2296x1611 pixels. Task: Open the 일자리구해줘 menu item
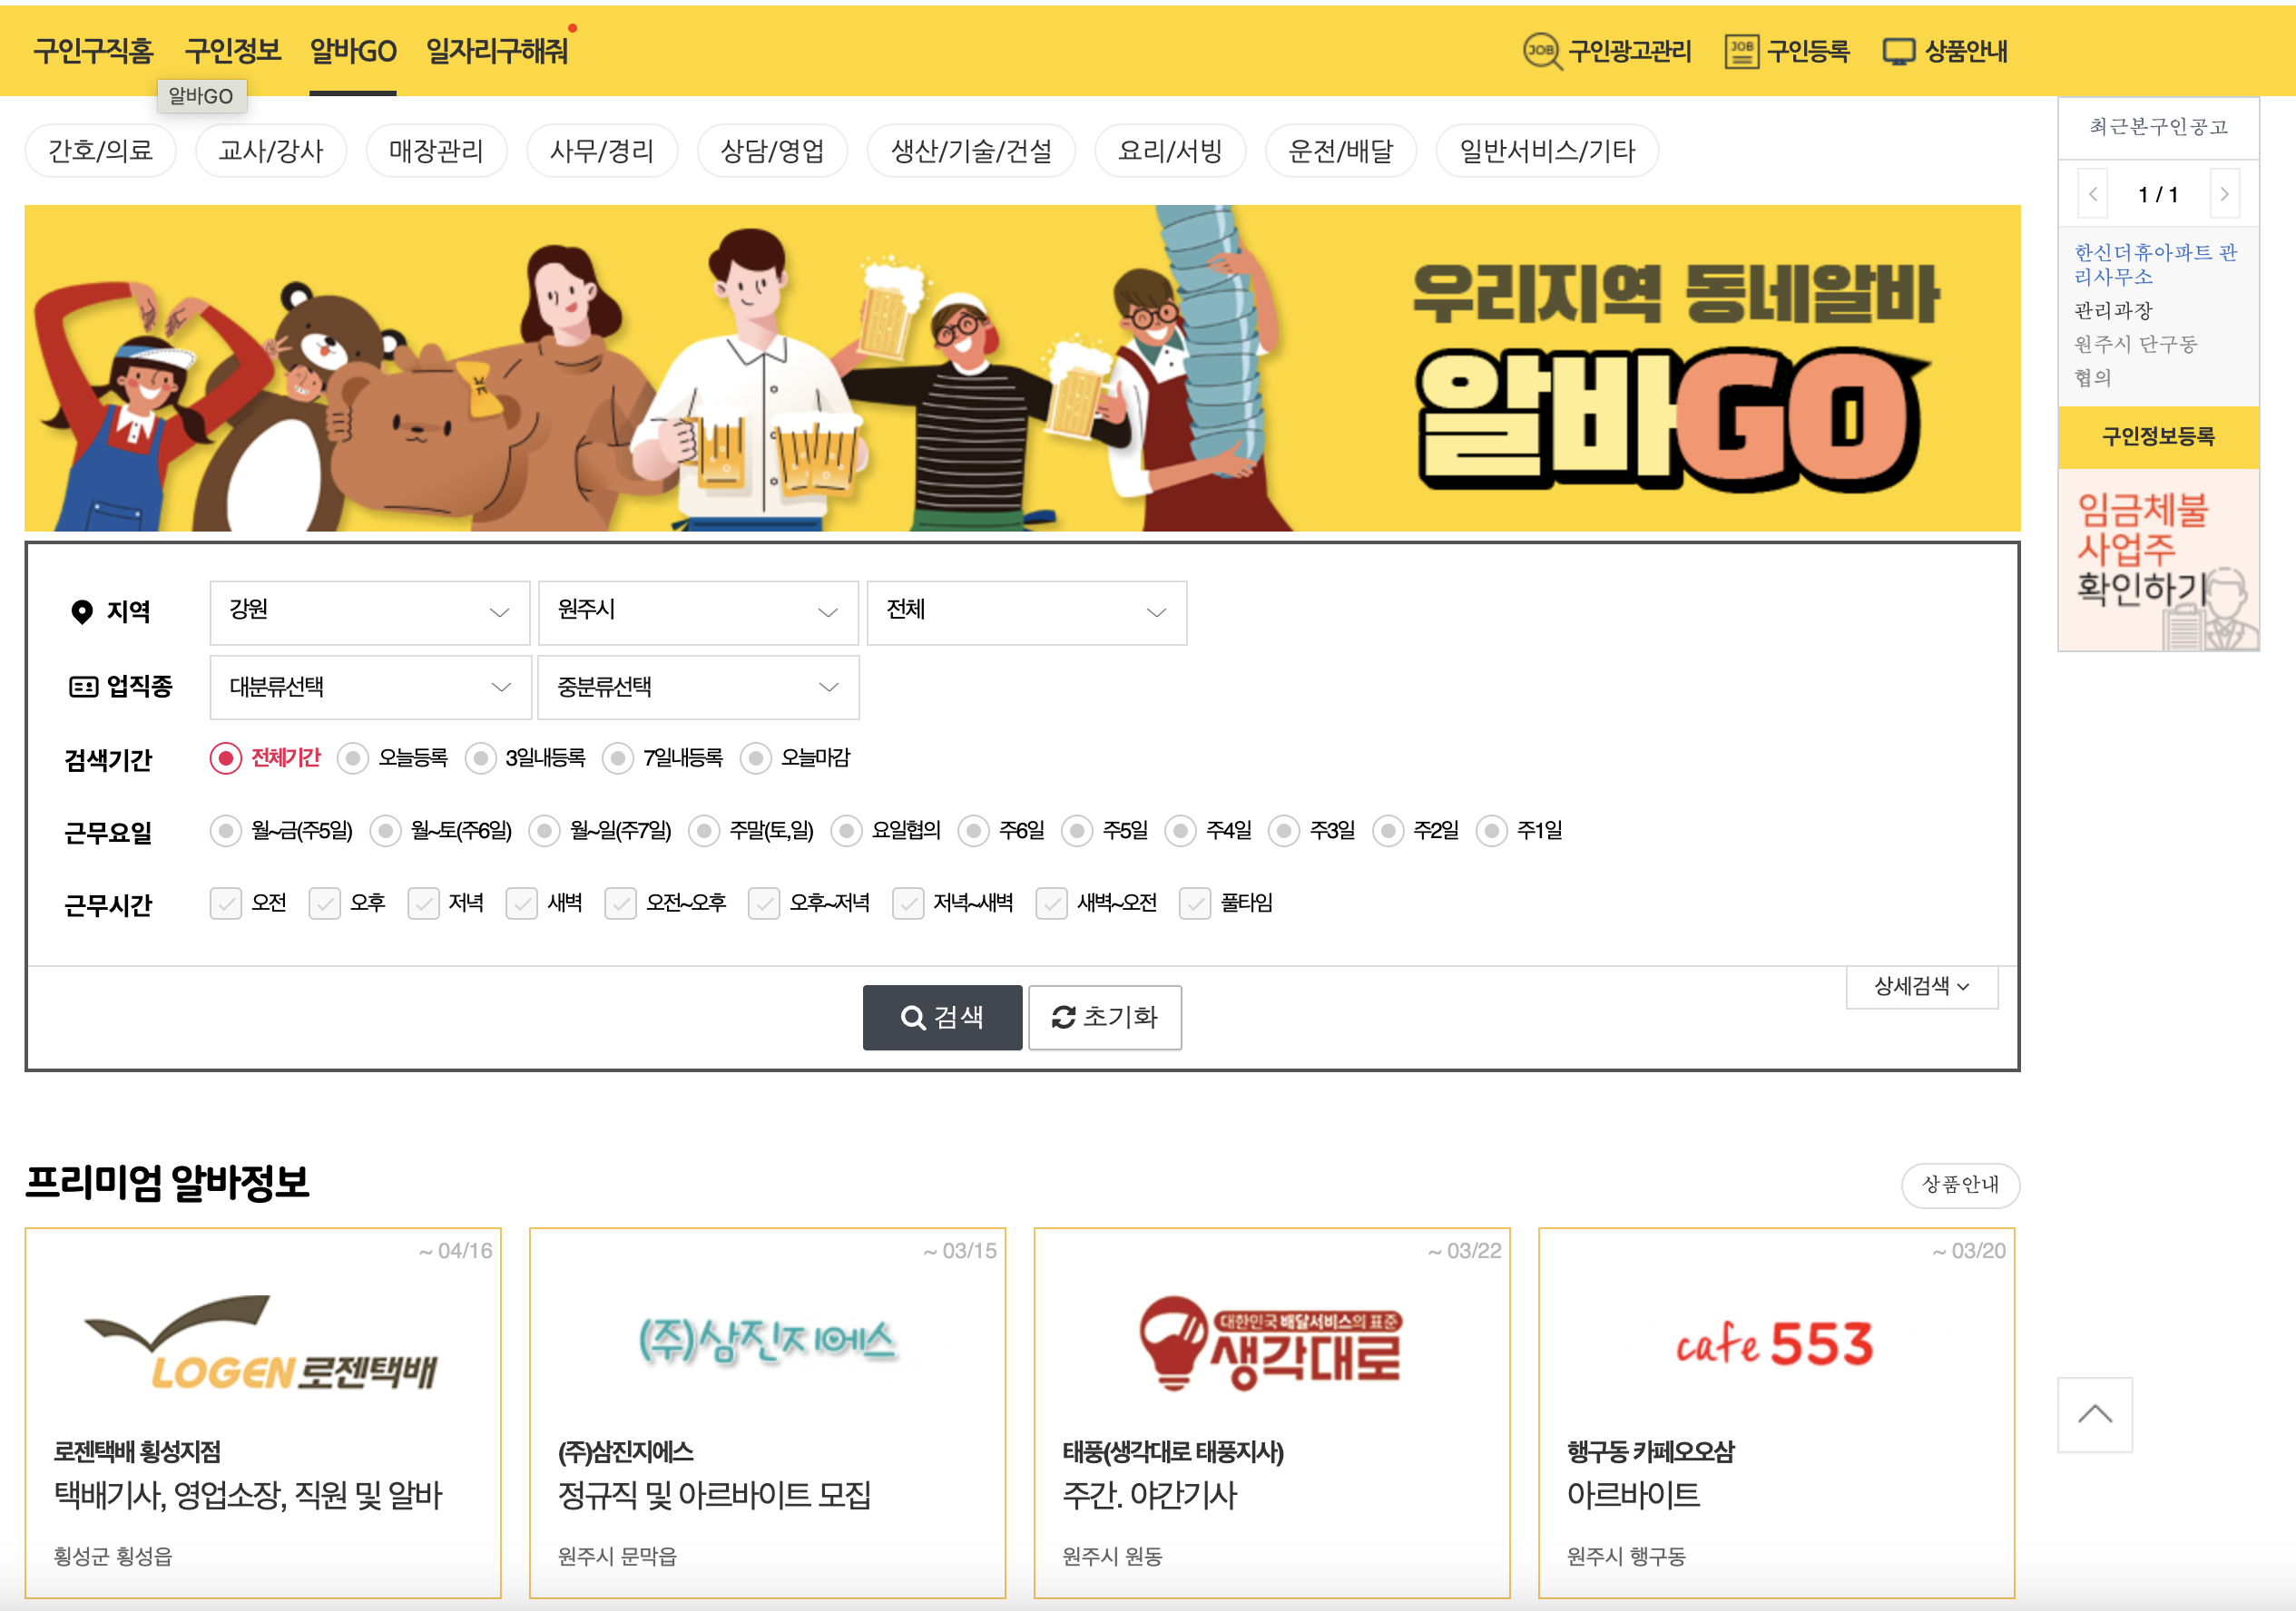coord(497,50)
